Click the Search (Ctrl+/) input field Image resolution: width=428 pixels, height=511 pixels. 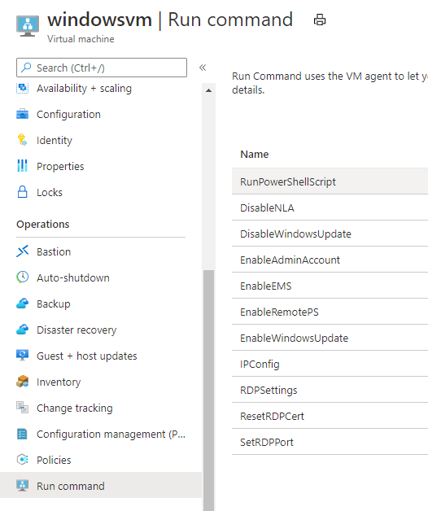tap(102, 68)
